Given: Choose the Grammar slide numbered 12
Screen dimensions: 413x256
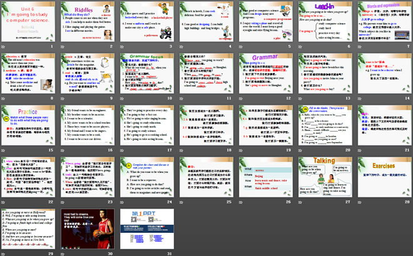Looking at the screenshot, I should click(x=263, y=74).
